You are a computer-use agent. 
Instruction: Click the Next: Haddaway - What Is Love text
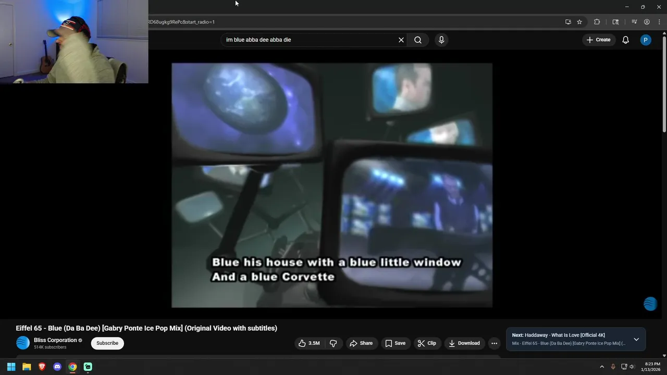pyautogui.click(x=558, y=335)
